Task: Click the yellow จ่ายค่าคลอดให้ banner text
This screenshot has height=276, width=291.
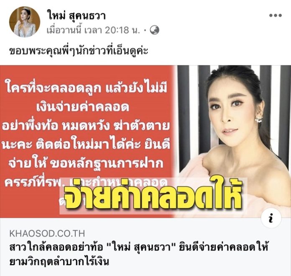Action: tap(153, 196)
